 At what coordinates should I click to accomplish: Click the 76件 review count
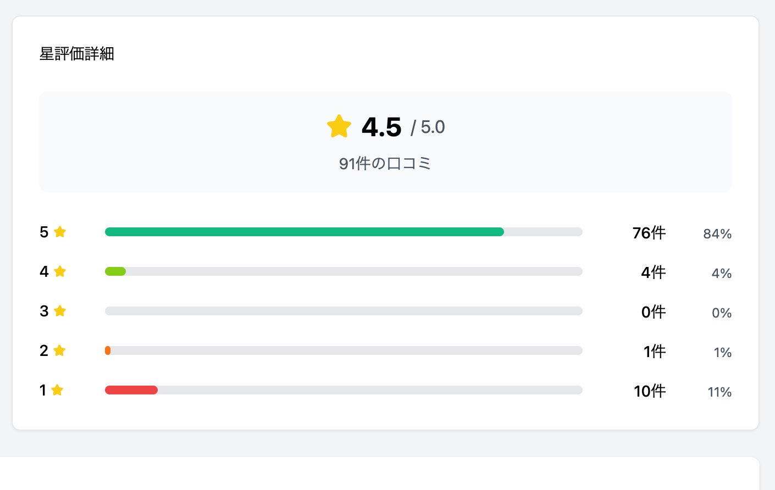coord(649,233)
